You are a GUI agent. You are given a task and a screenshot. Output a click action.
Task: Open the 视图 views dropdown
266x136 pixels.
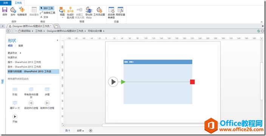62,13
